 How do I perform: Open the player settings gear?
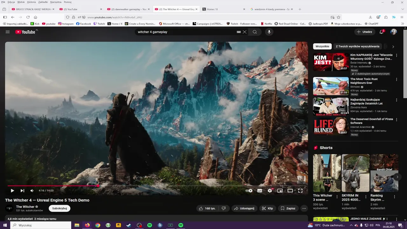tap(270, 191)
